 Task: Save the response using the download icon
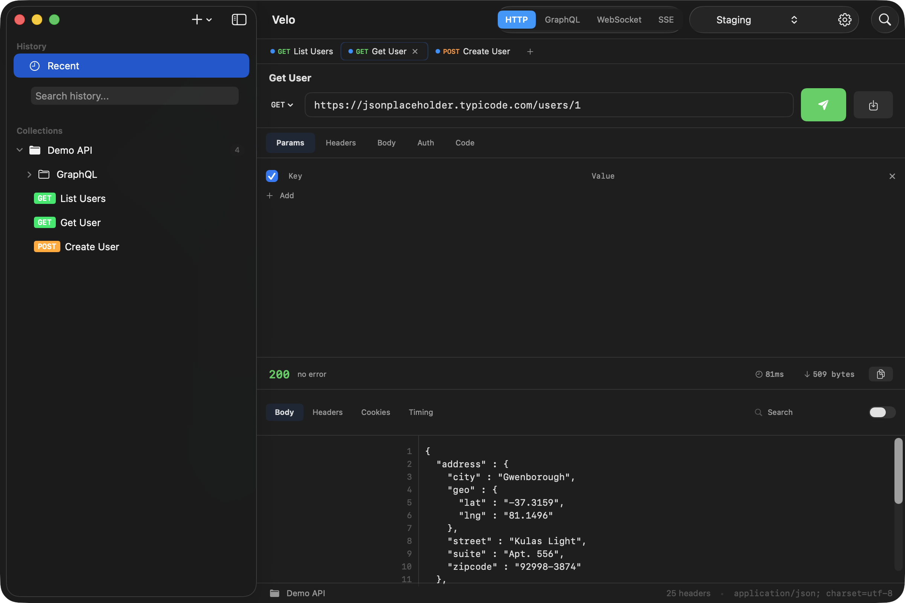click(x=873, y=105)
